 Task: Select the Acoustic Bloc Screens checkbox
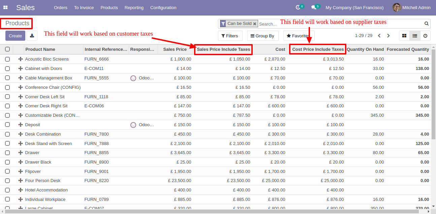click(7, 59)
